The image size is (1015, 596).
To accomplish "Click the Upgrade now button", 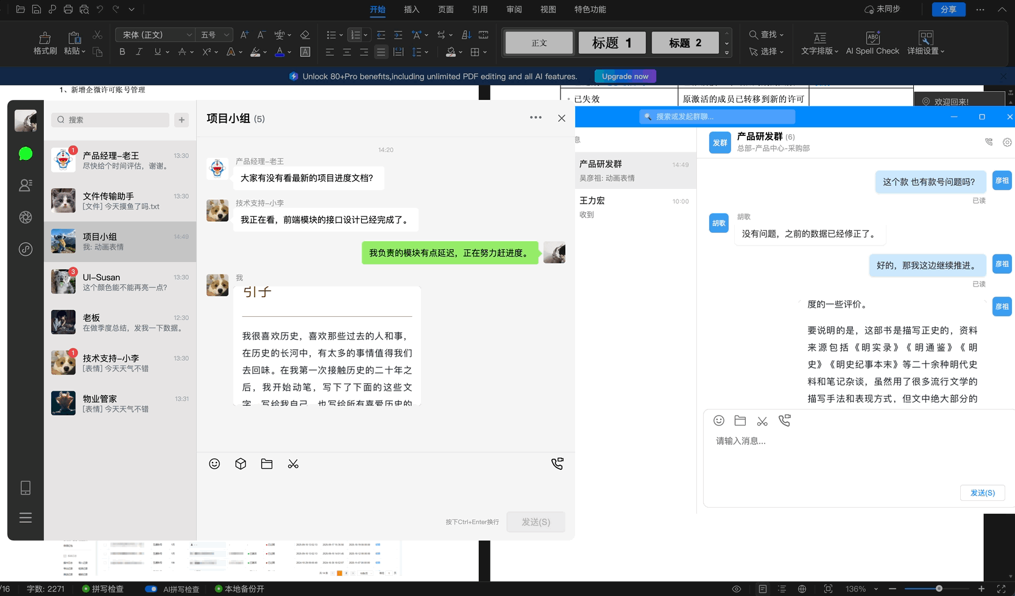I will [624, 76].
